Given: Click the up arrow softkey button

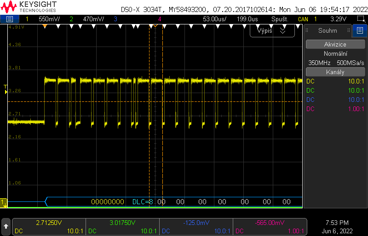Looking at the screenshot, I should click(x=6, y=226).
